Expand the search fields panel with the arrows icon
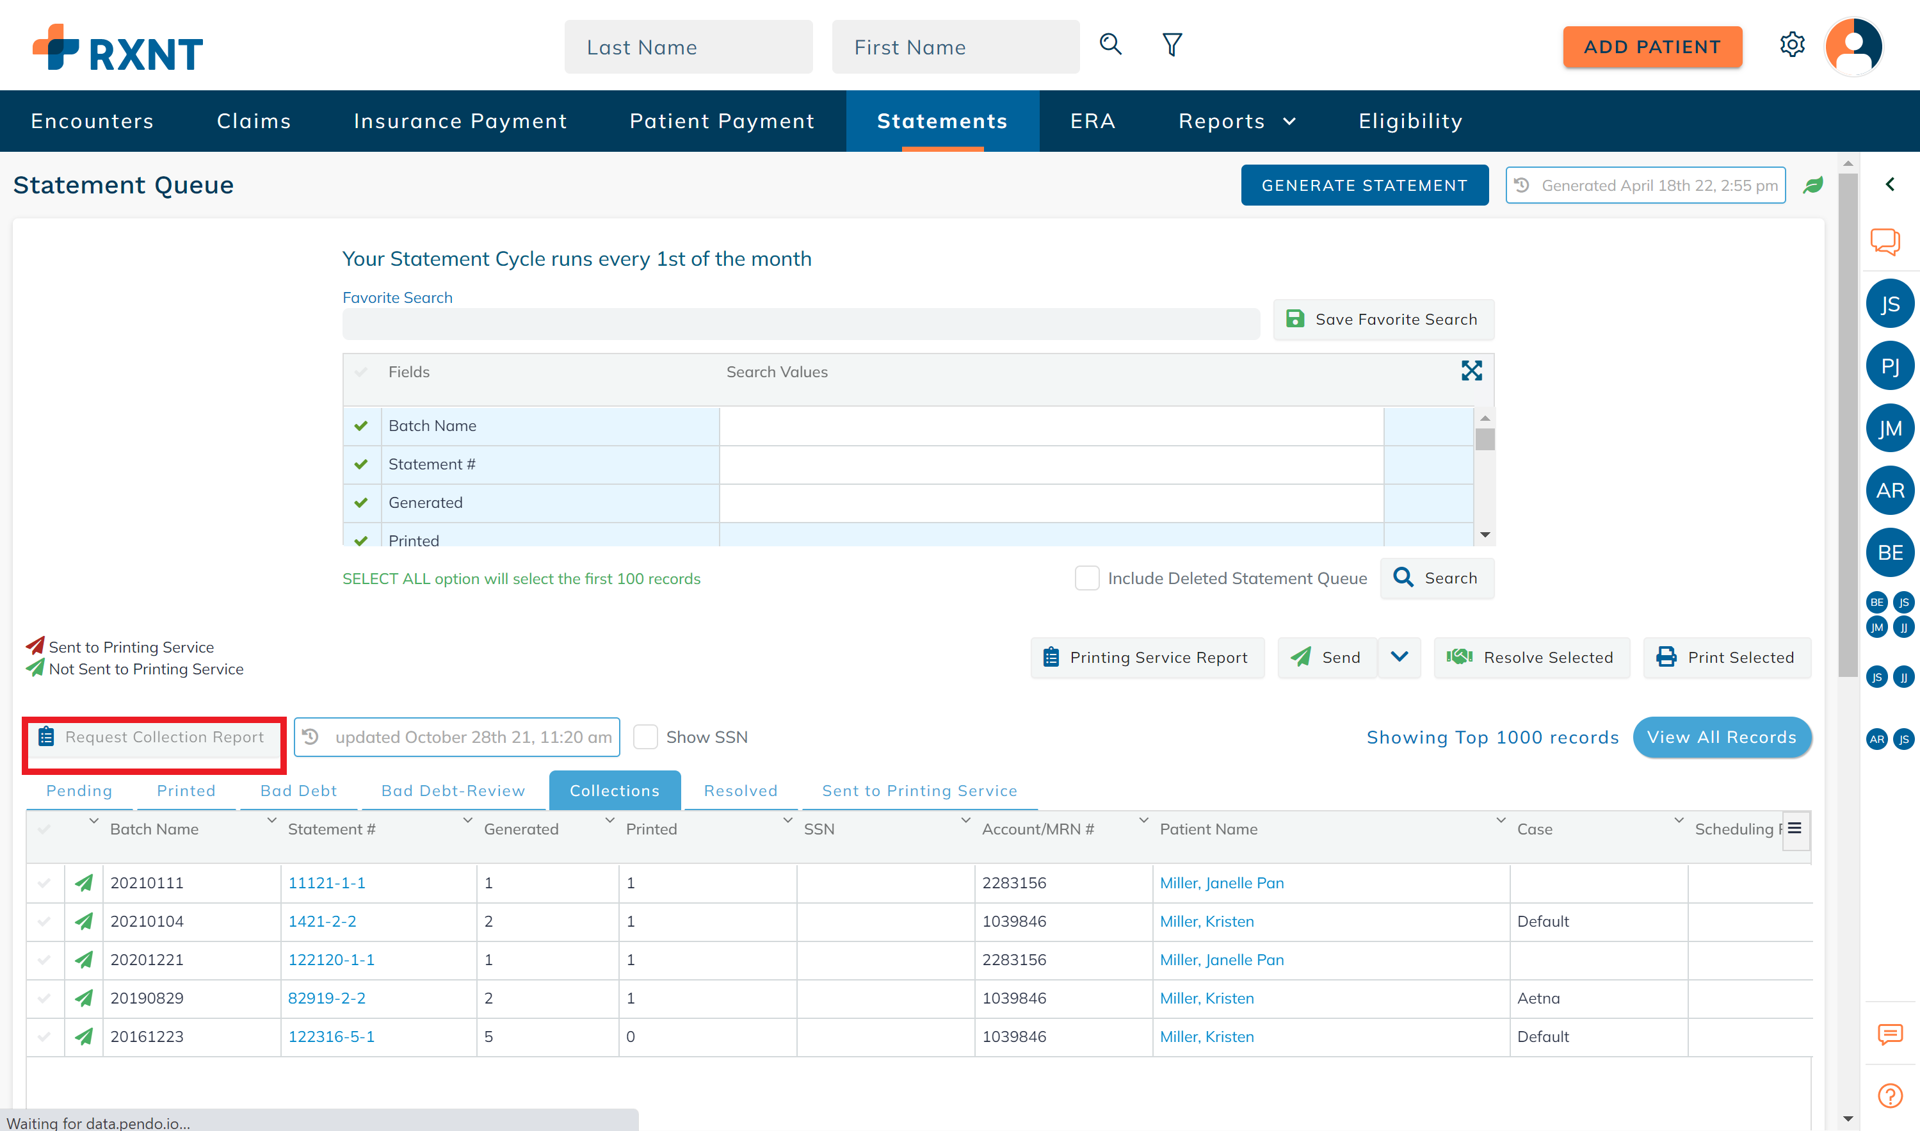This screenshot has width=1920, height=1131. click(x=1471, y=371)
